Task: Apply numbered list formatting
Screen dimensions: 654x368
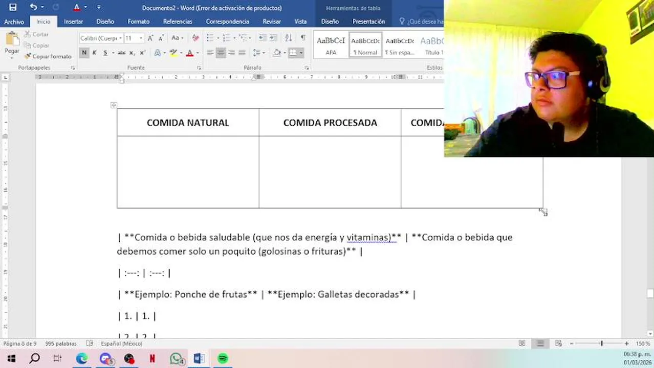Action: (227, 38)
